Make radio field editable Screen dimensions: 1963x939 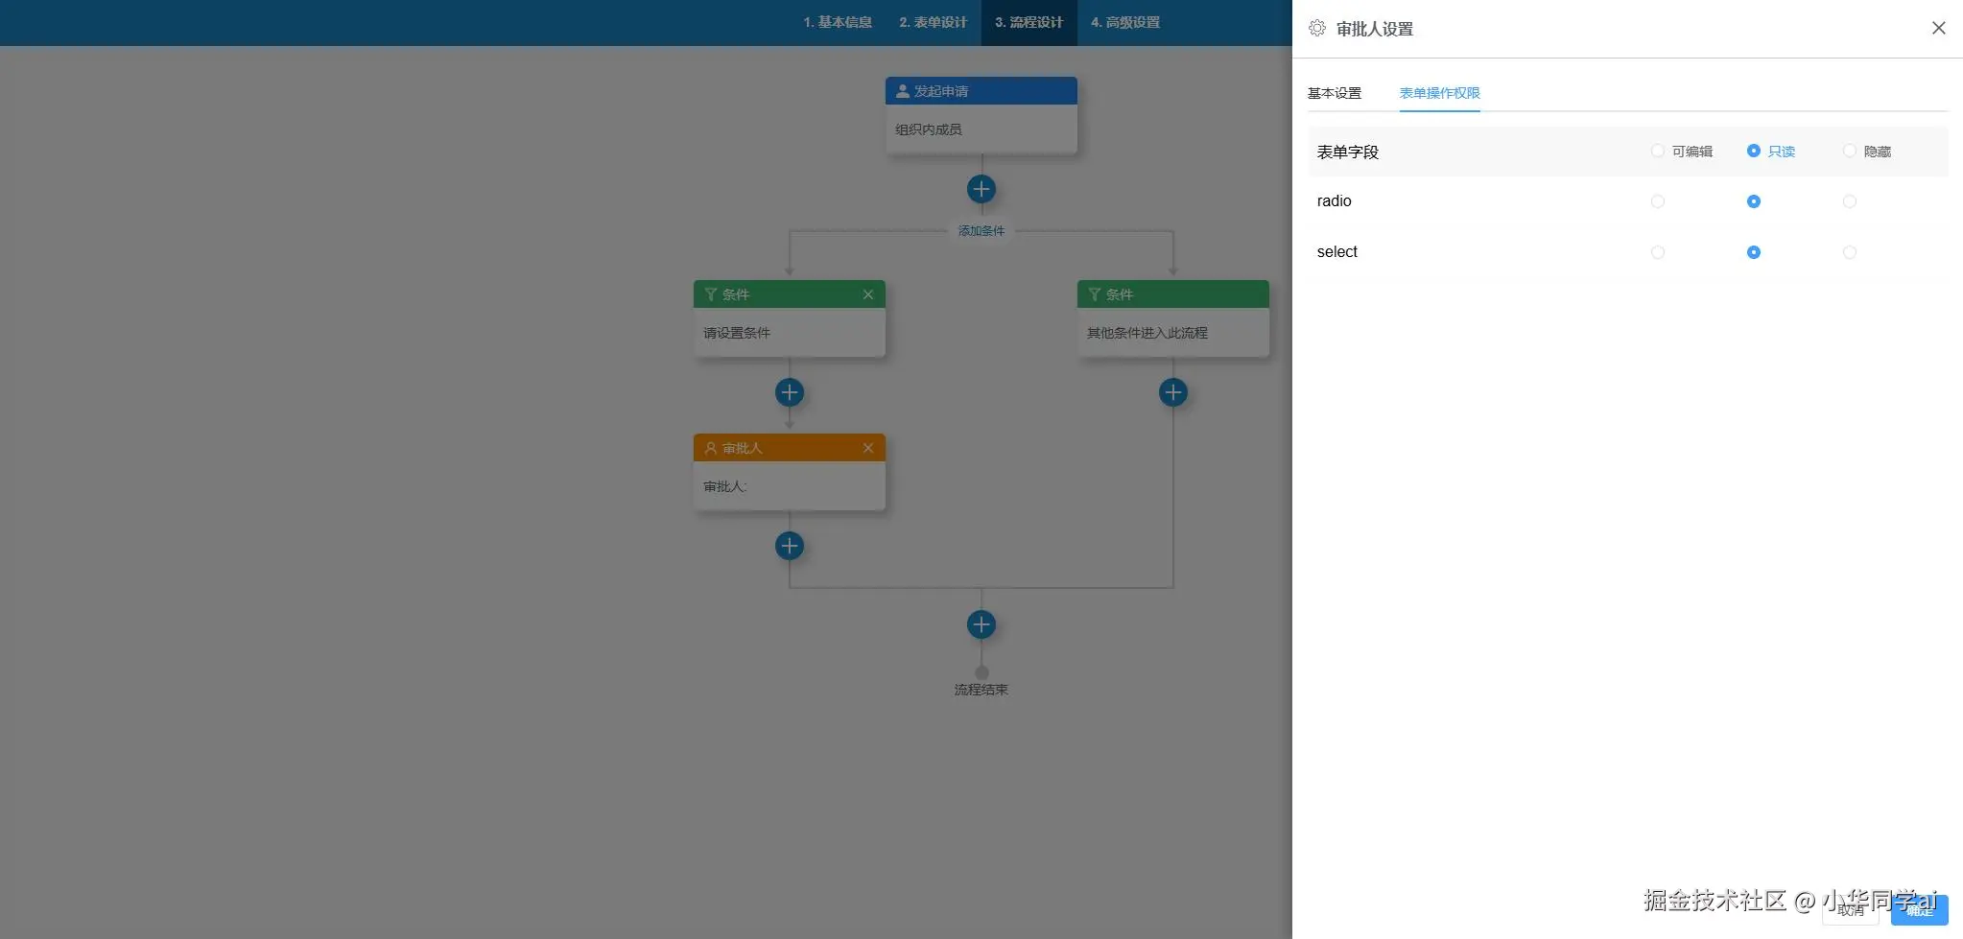[x=1657, y=201]
